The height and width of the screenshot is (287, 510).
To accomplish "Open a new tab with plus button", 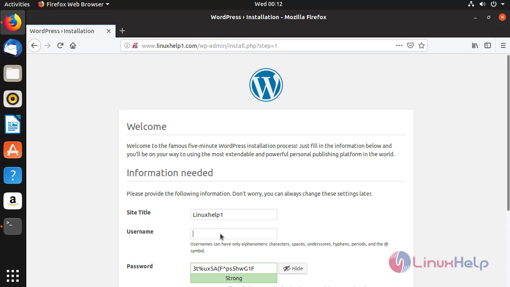I will (122, 31).
